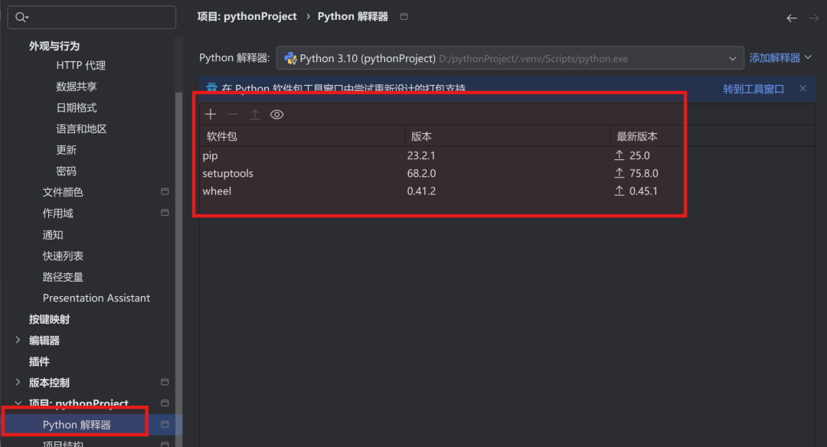Click project-level icon next to breadcrumb title
827x447 pixels.
(404, 16)
